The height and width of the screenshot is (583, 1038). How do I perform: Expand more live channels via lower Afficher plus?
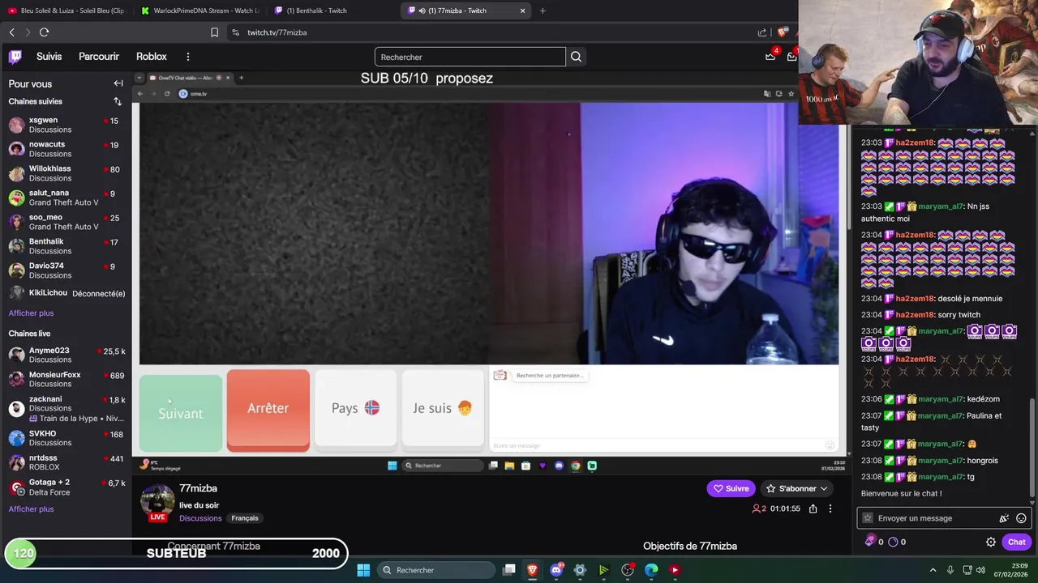[x=31, y=509]
